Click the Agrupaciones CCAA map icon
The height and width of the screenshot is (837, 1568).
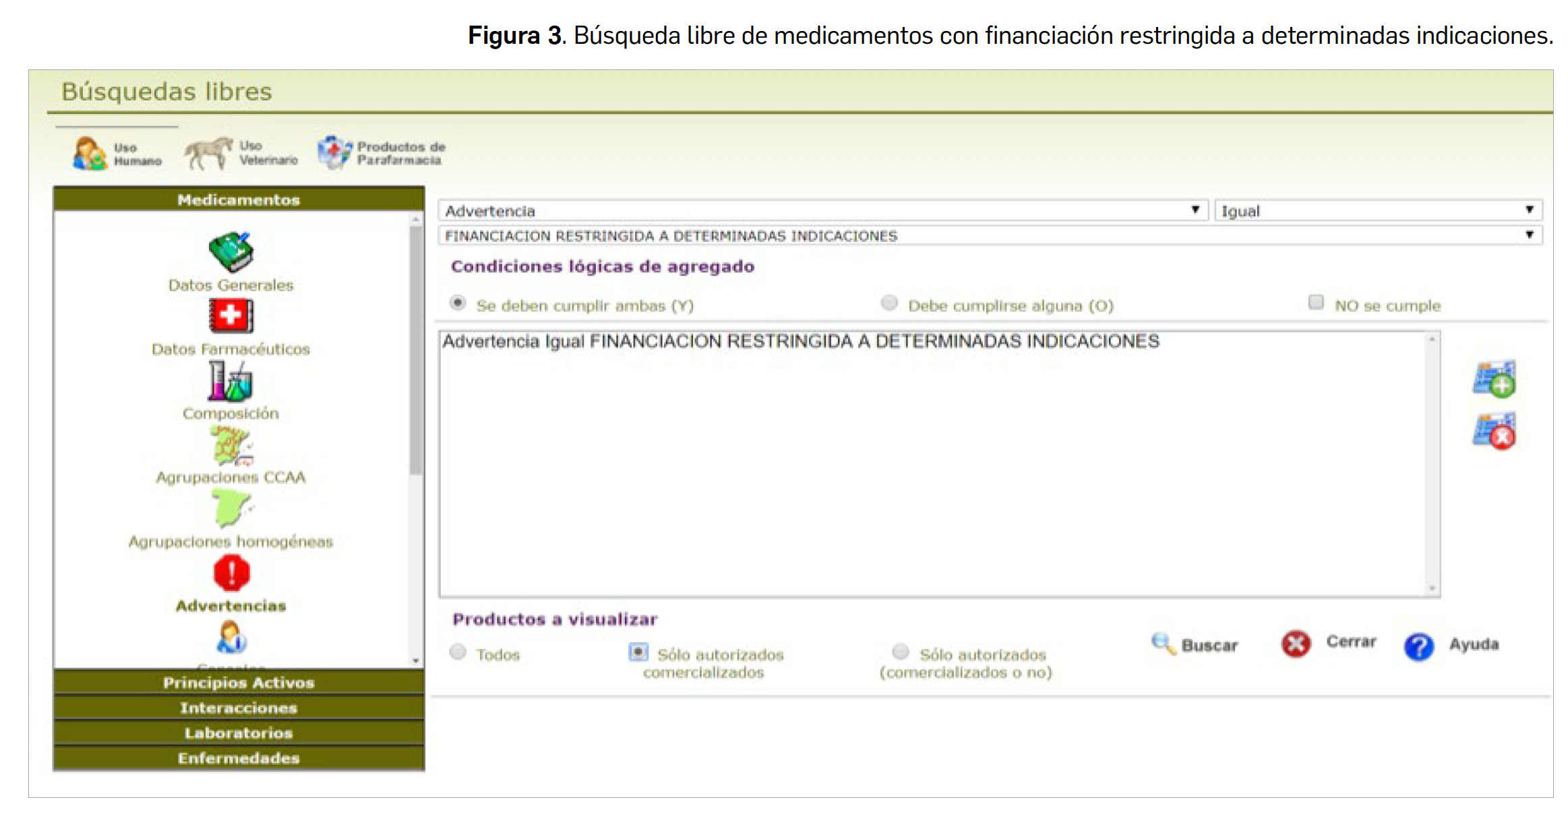231,445
